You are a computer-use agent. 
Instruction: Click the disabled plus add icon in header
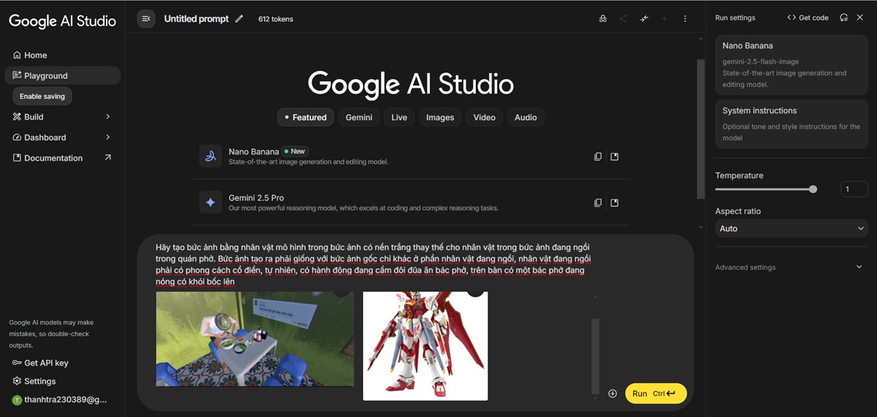(x=664, y=19)
